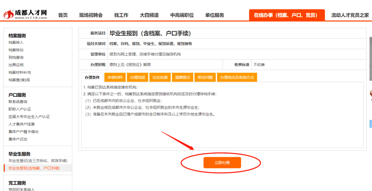Click text 原则上见《报到证》期限
The image size is (372, 191).
tap(130, 65)
